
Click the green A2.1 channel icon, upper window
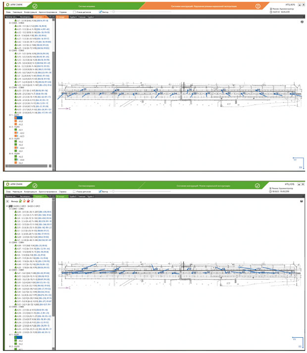[x=16, y=130]
